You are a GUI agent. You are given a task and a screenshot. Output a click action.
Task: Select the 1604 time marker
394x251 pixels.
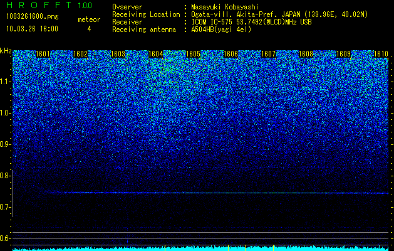[x=155, y=54]
